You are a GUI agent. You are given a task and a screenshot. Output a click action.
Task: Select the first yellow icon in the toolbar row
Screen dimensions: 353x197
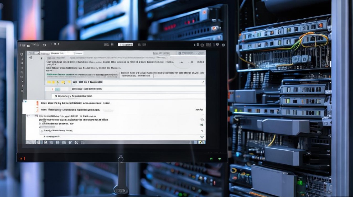[x=49, y=82]
